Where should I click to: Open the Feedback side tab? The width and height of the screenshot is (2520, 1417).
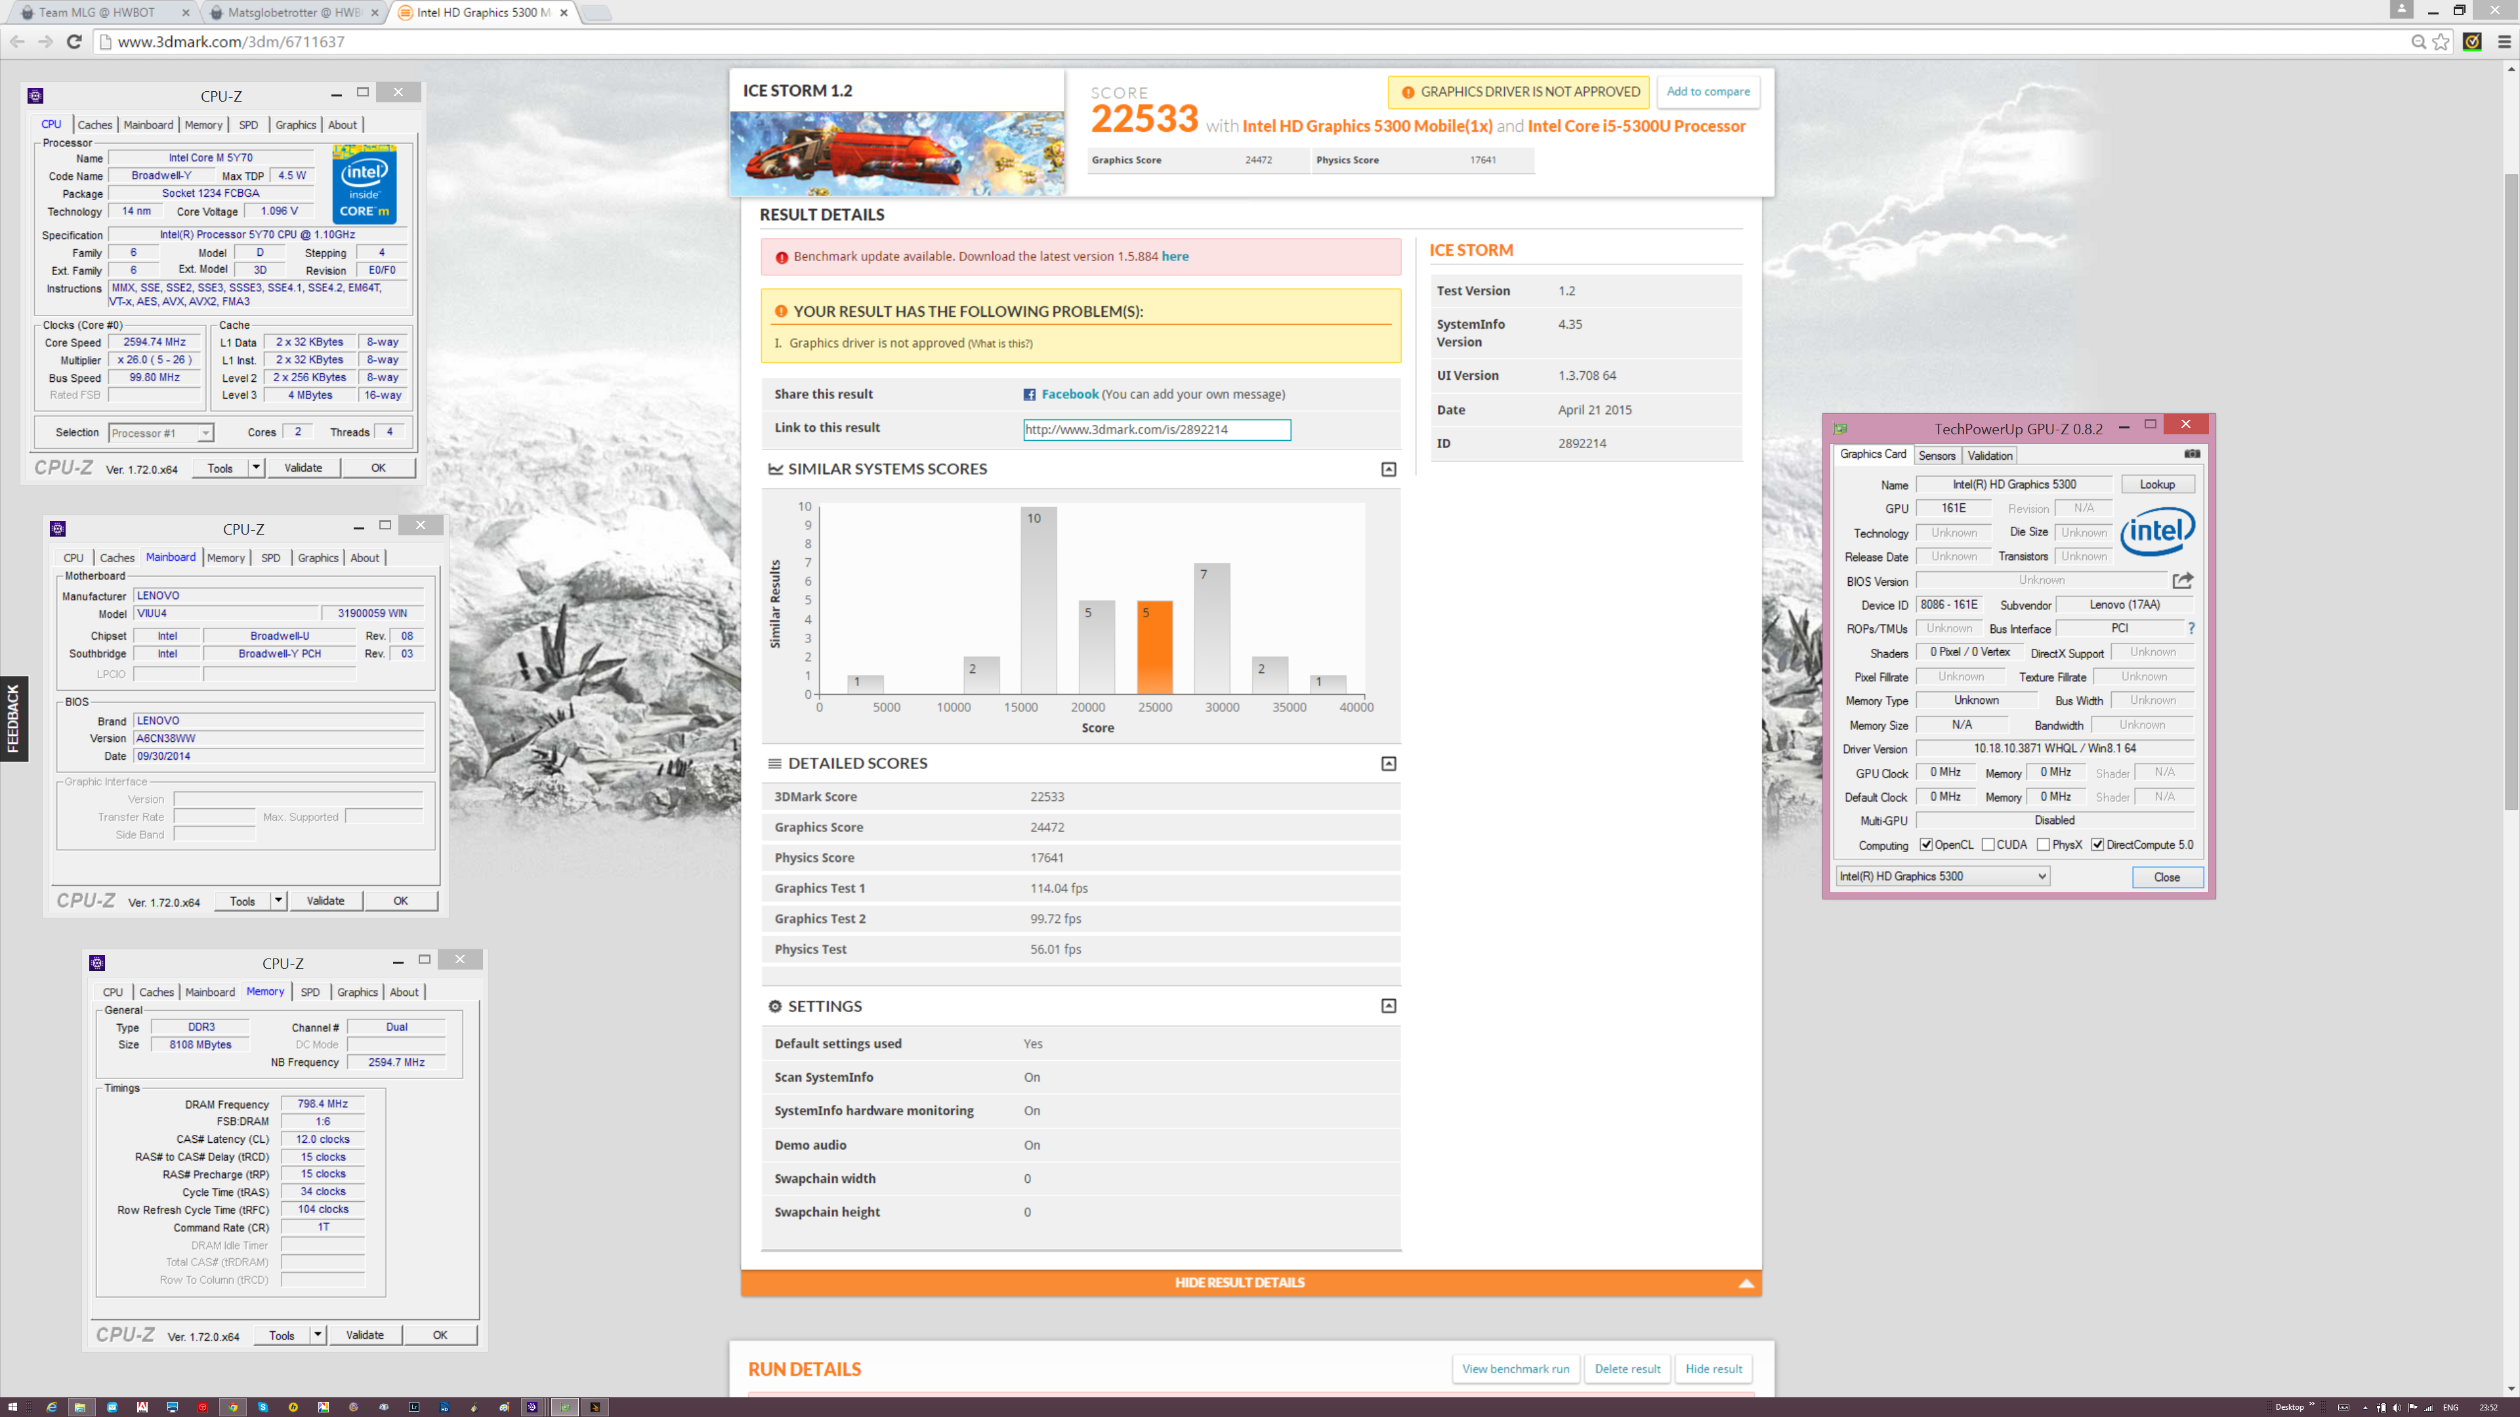tap(14, 718)
